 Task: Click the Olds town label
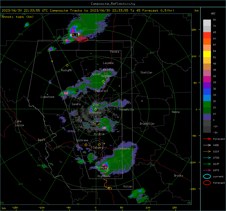coord(96,105)
